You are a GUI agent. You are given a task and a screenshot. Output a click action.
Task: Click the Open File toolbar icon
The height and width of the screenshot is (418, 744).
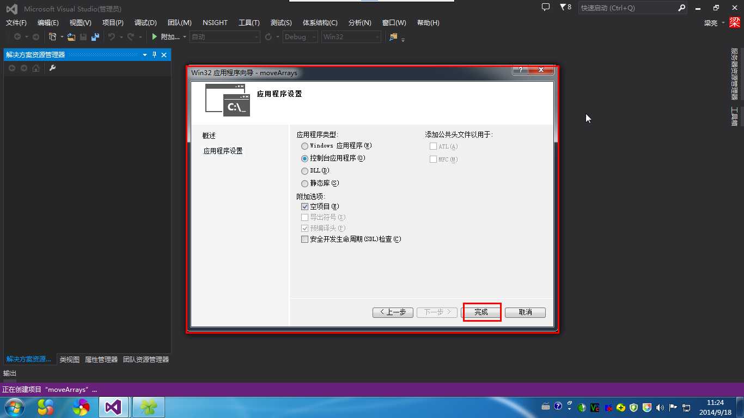[x=71, y=37]
